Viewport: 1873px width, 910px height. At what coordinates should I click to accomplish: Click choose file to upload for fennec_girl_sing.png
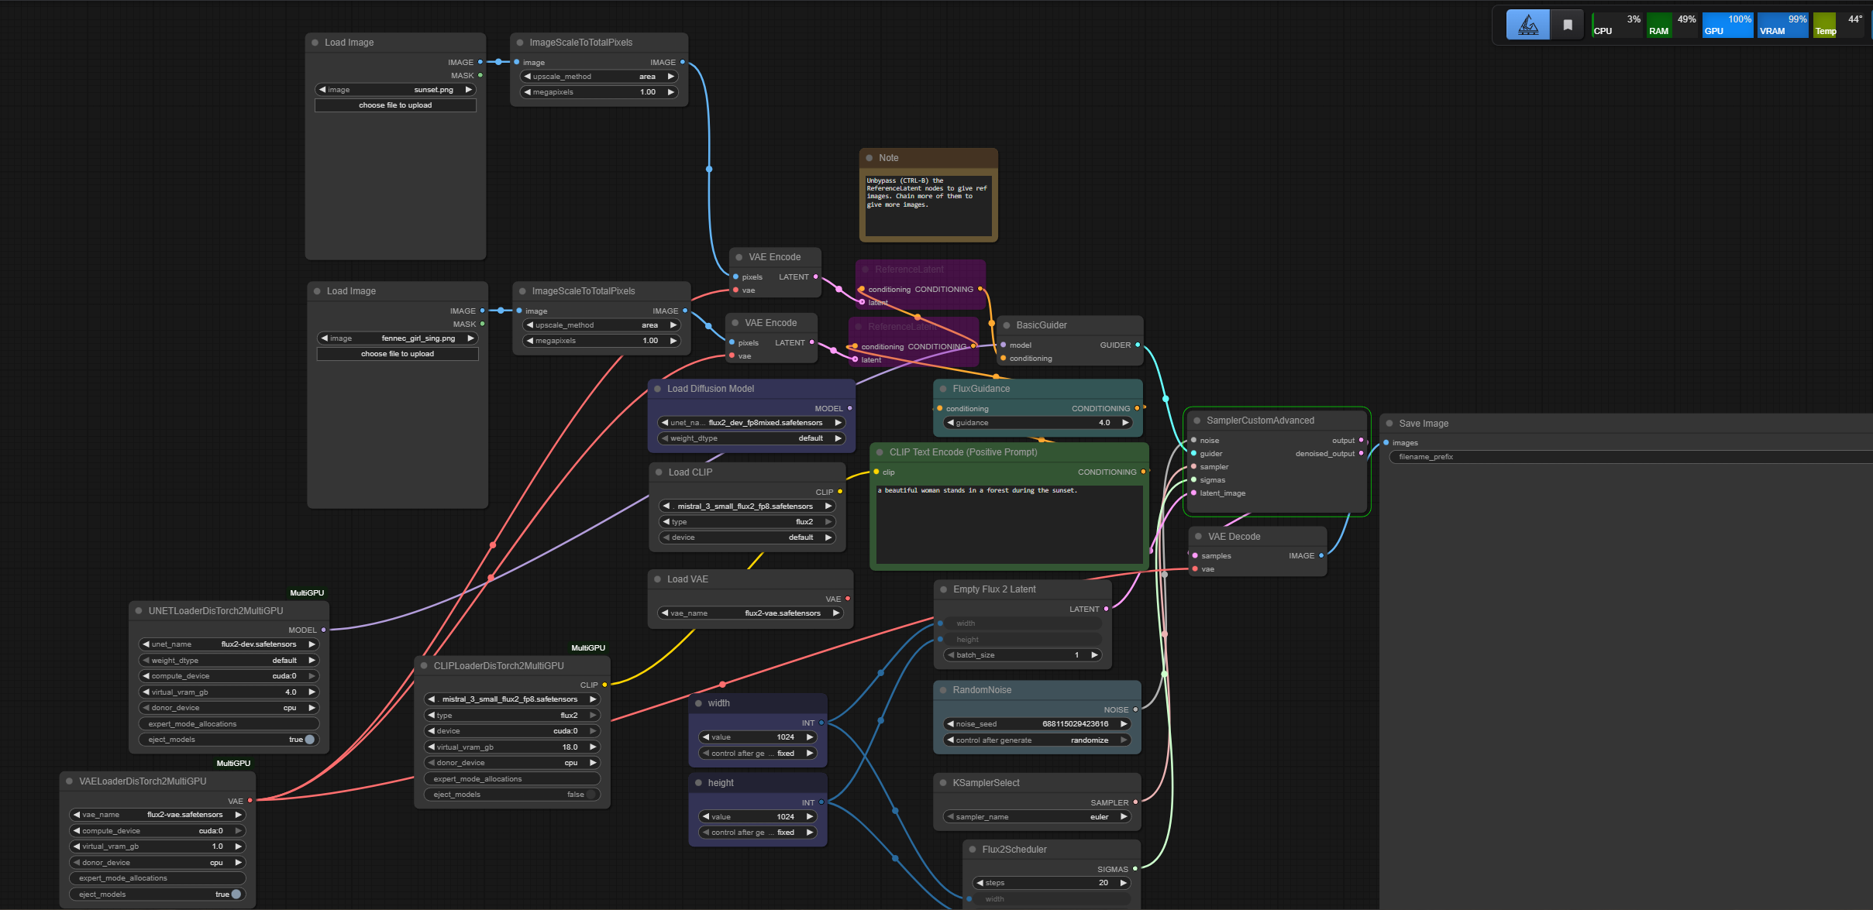[x=398, y=354]
